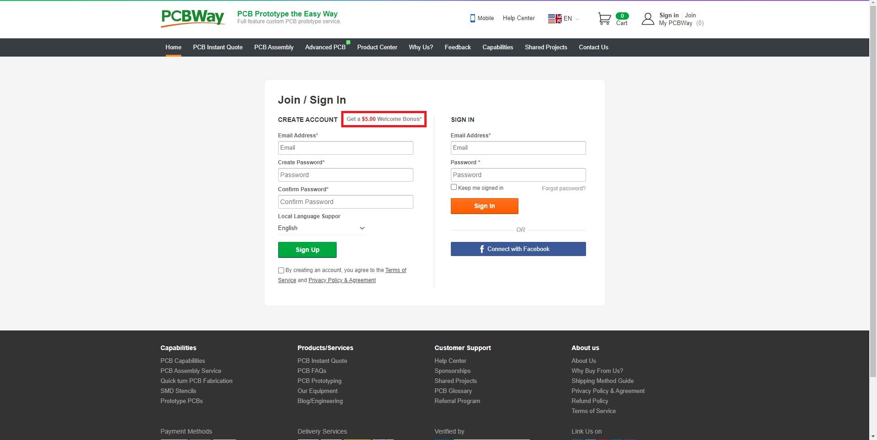The height and width of the screenshot is (440, 877).
Task: Click the orange Sign In button
Action: (484, 206)
